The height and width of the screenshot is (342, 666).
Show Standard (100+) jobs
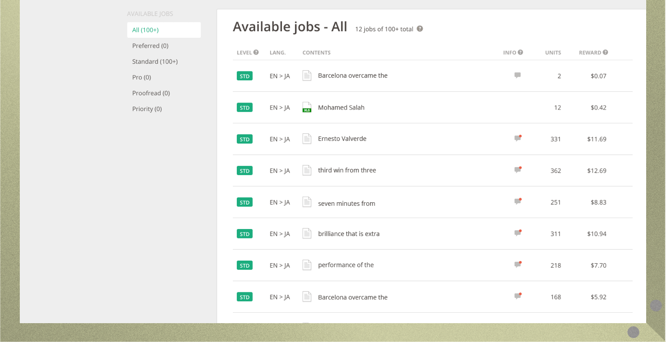[x=155, y=62]
